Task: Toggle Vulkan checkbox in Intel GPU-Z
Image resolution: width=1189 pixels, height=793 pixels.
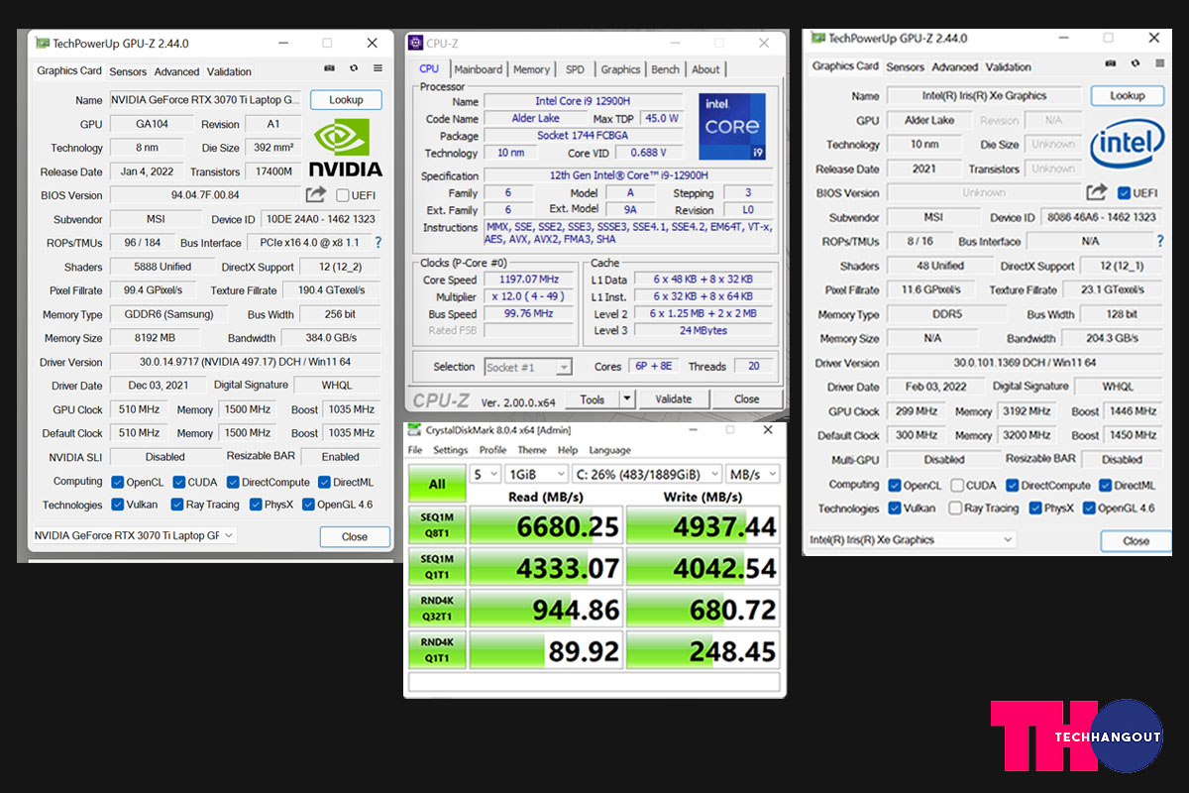Action: click(x=895, y=508)
